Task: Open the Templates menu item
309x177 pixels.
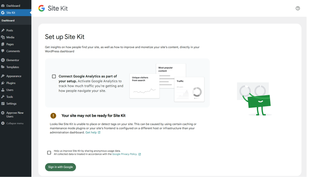Action: pyautogui.click(x=13, y=67)
